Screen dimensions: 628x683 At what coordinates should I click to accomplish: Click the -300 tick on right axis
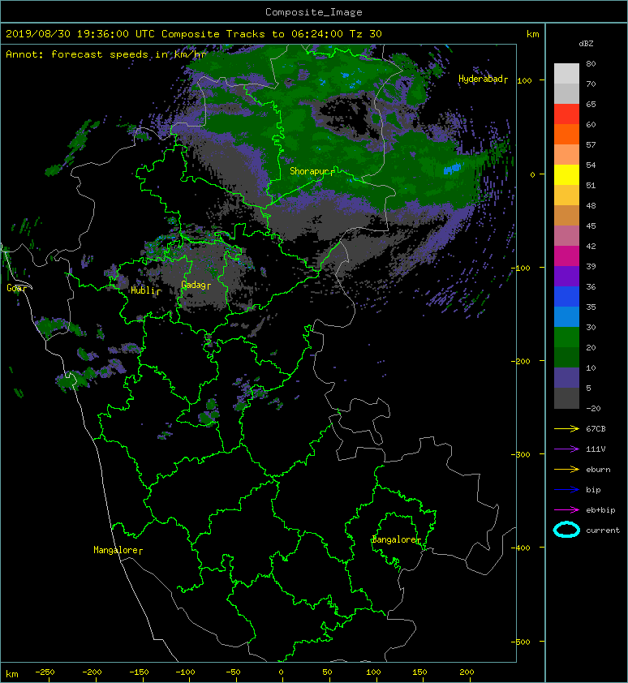(x=521, y=454)
